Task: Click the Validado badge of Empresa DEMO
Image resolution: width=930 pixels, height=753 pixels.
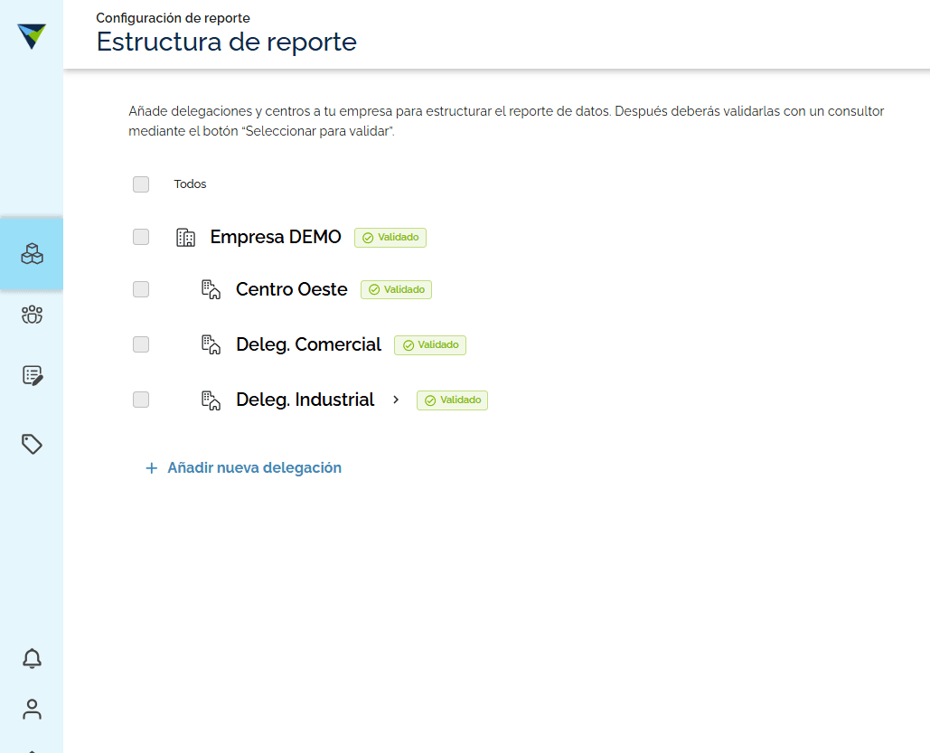Action: [390, 238]
